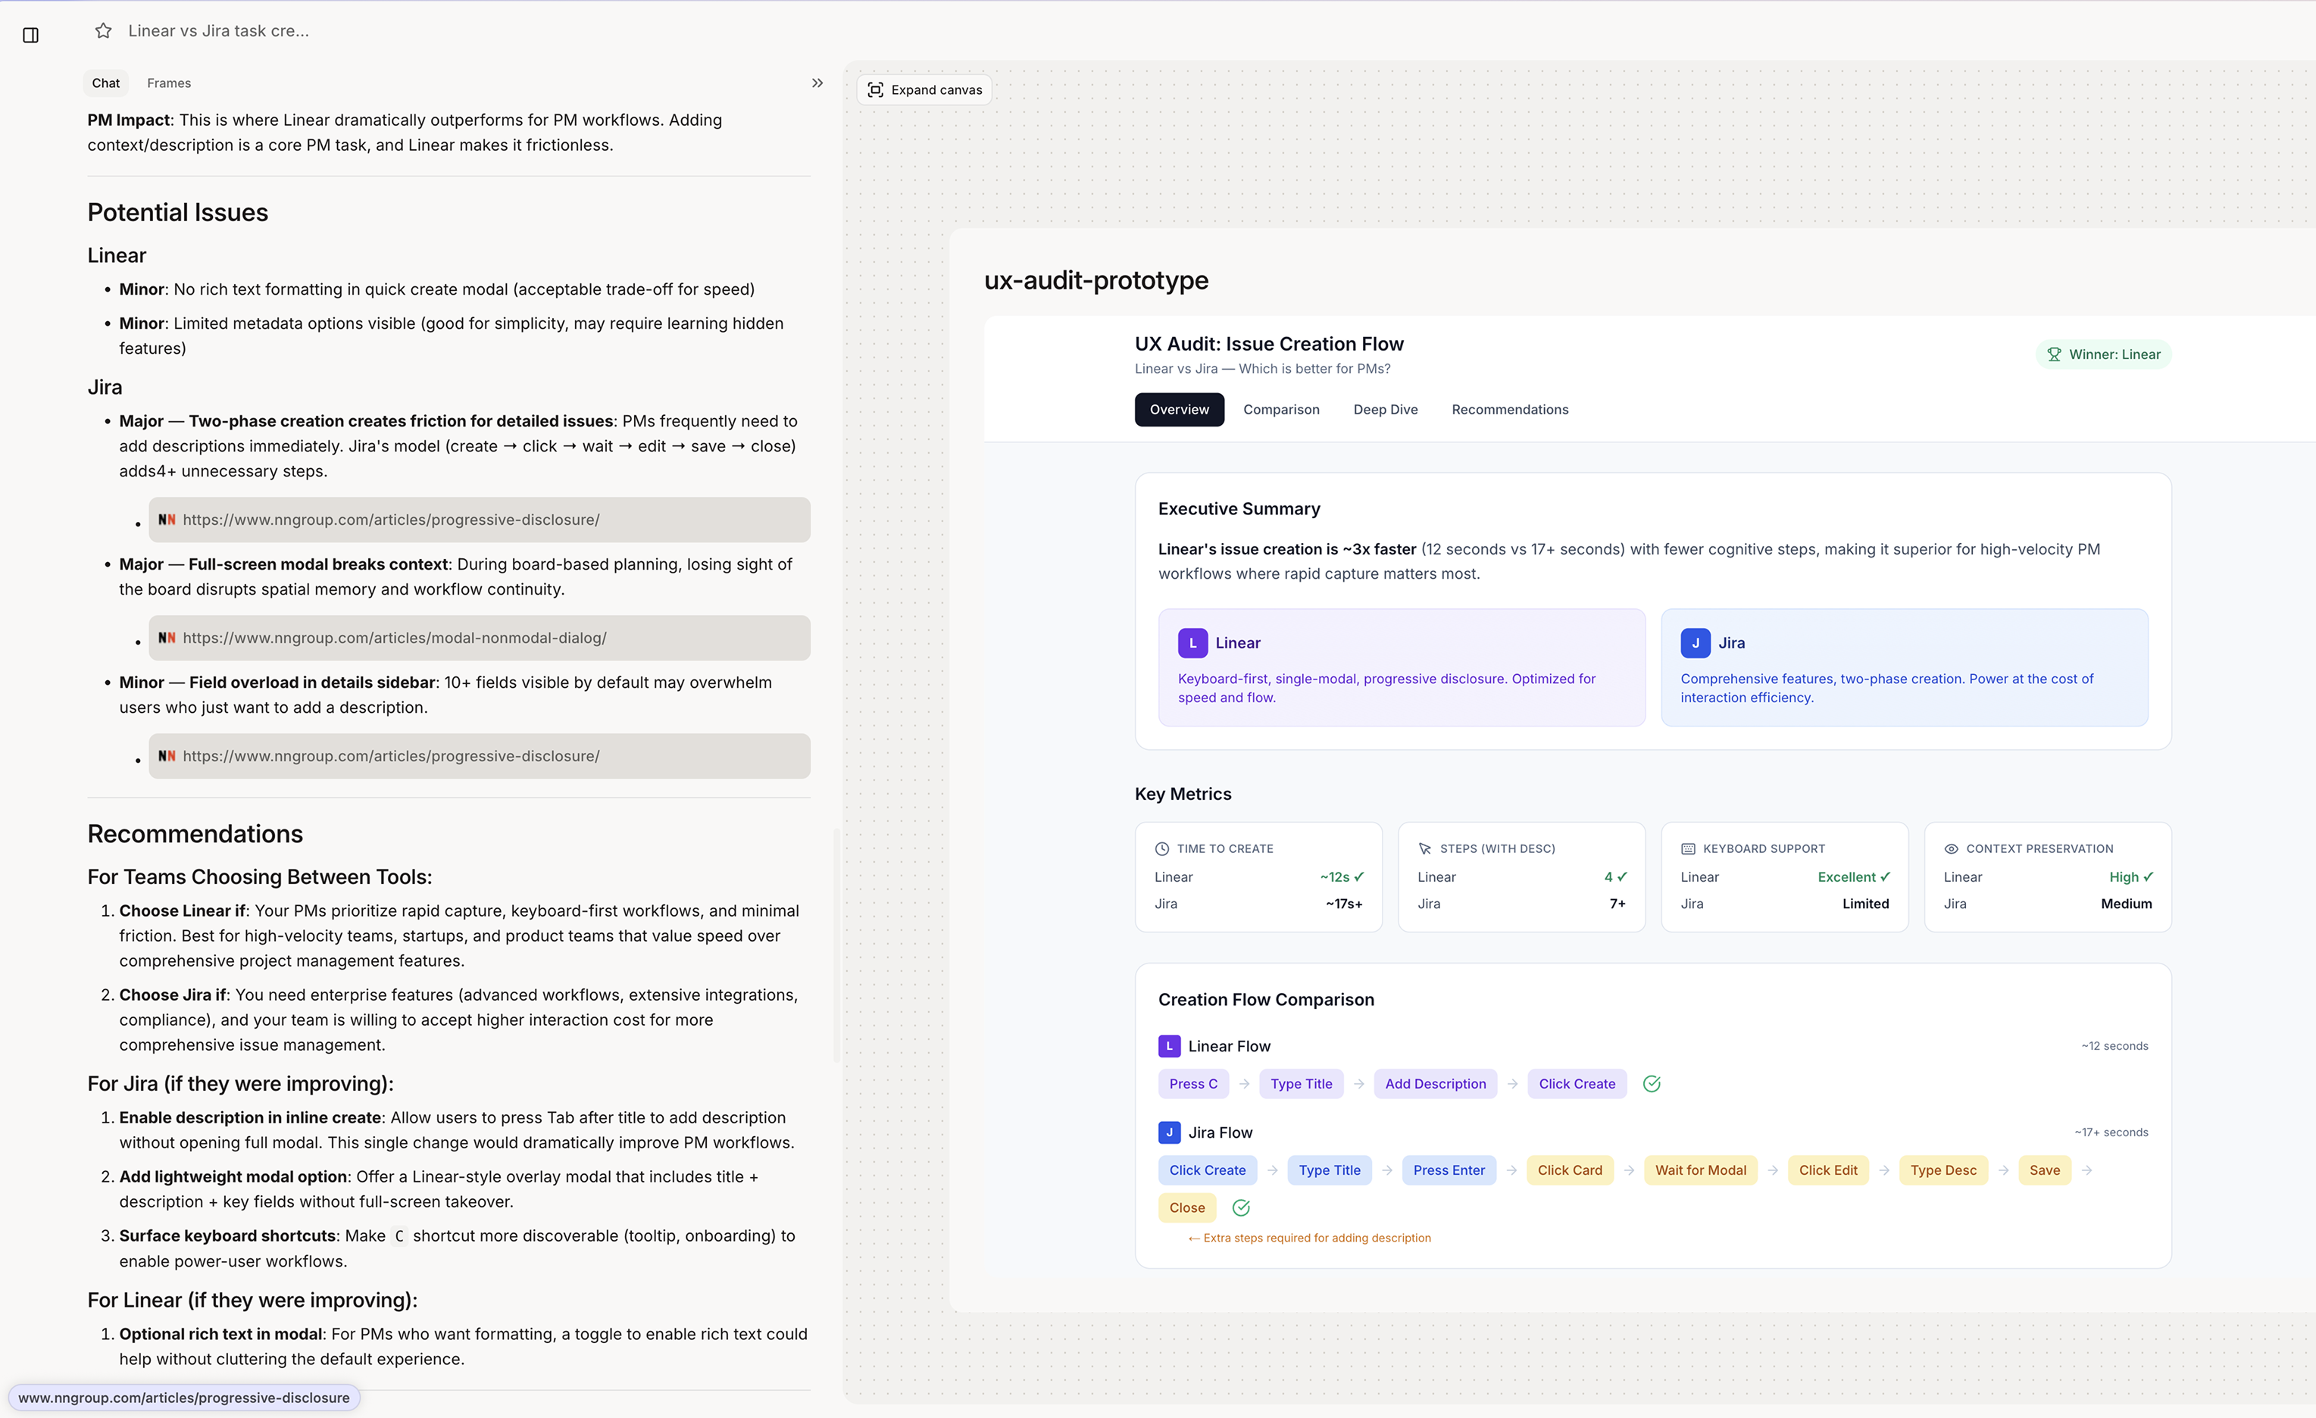Screen dimensions: 2316x1418
Task: Click the NN logo beside the progressive-disclosure link
Action: 167,520
